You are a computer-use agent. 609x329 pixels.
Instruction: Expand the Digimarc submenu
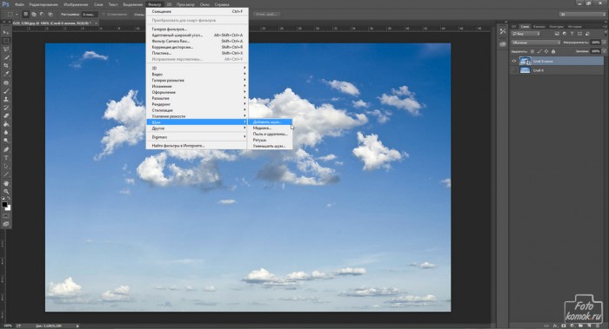click(x=197, y=137)
